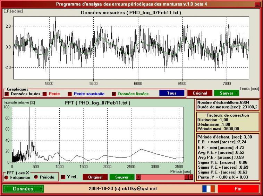Toggle the Y rel checkbox
Viewport: 263px width, 196px height.
63,177
